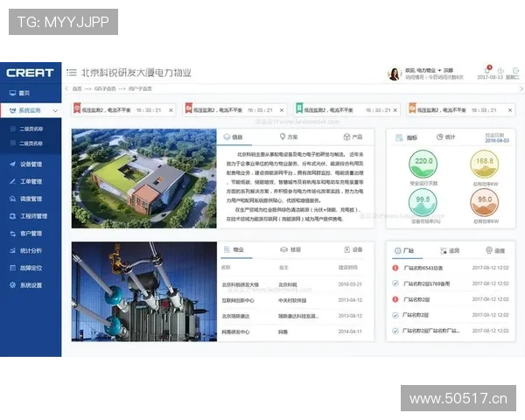Switch to the 楼层 tab
Viewport: 525px width, 420px height.
pyautogui.click(x=290, y=250)
